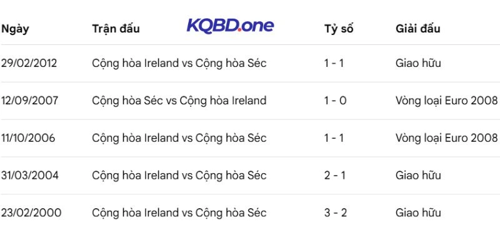Click the Ngày column header
Viewport: 500px width, 250px height.
coord(15,29)
